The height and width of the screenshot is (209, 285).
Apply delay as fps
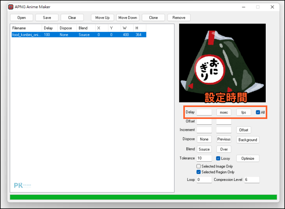pyautogui.click(x=243, y=112)
